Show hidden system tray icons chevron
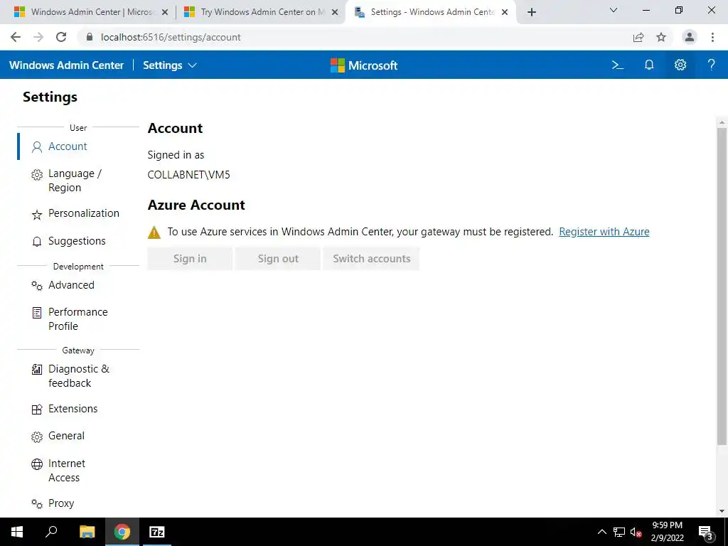Screen dimensions: 728x546 point(601,532)
